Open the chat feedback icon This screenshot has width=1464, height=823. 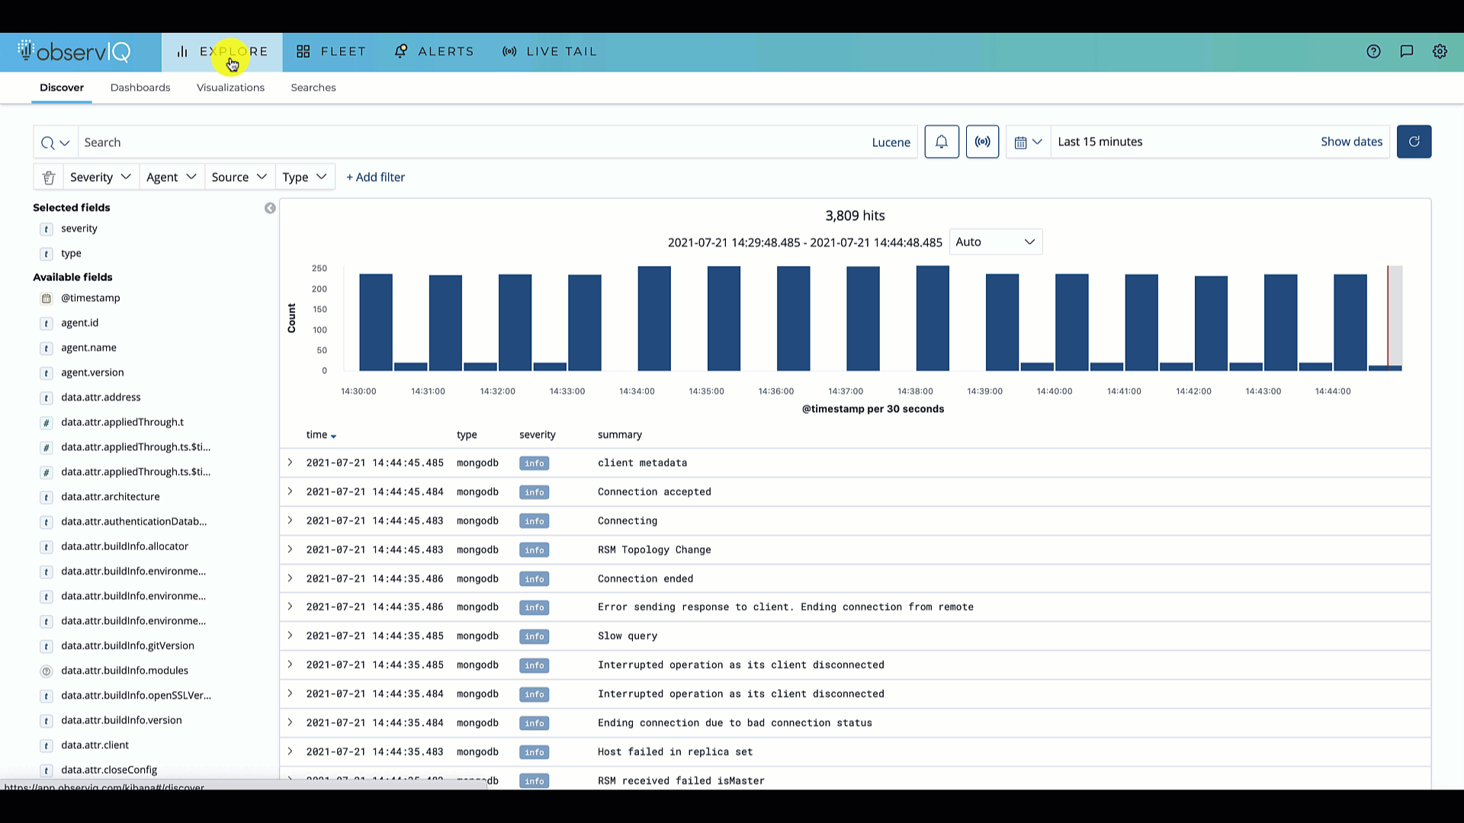[x=1407, y=51]
